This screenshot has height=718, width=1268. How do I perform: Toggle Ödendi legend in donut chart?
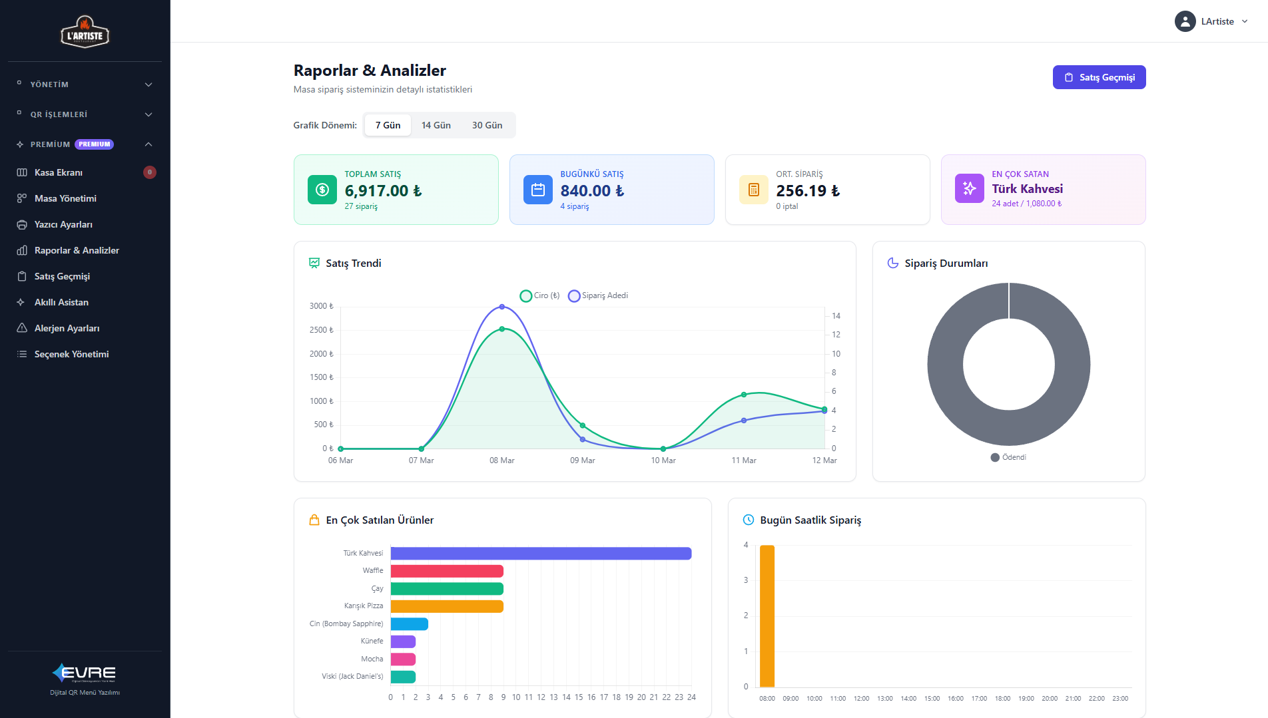coord(1008,457)
